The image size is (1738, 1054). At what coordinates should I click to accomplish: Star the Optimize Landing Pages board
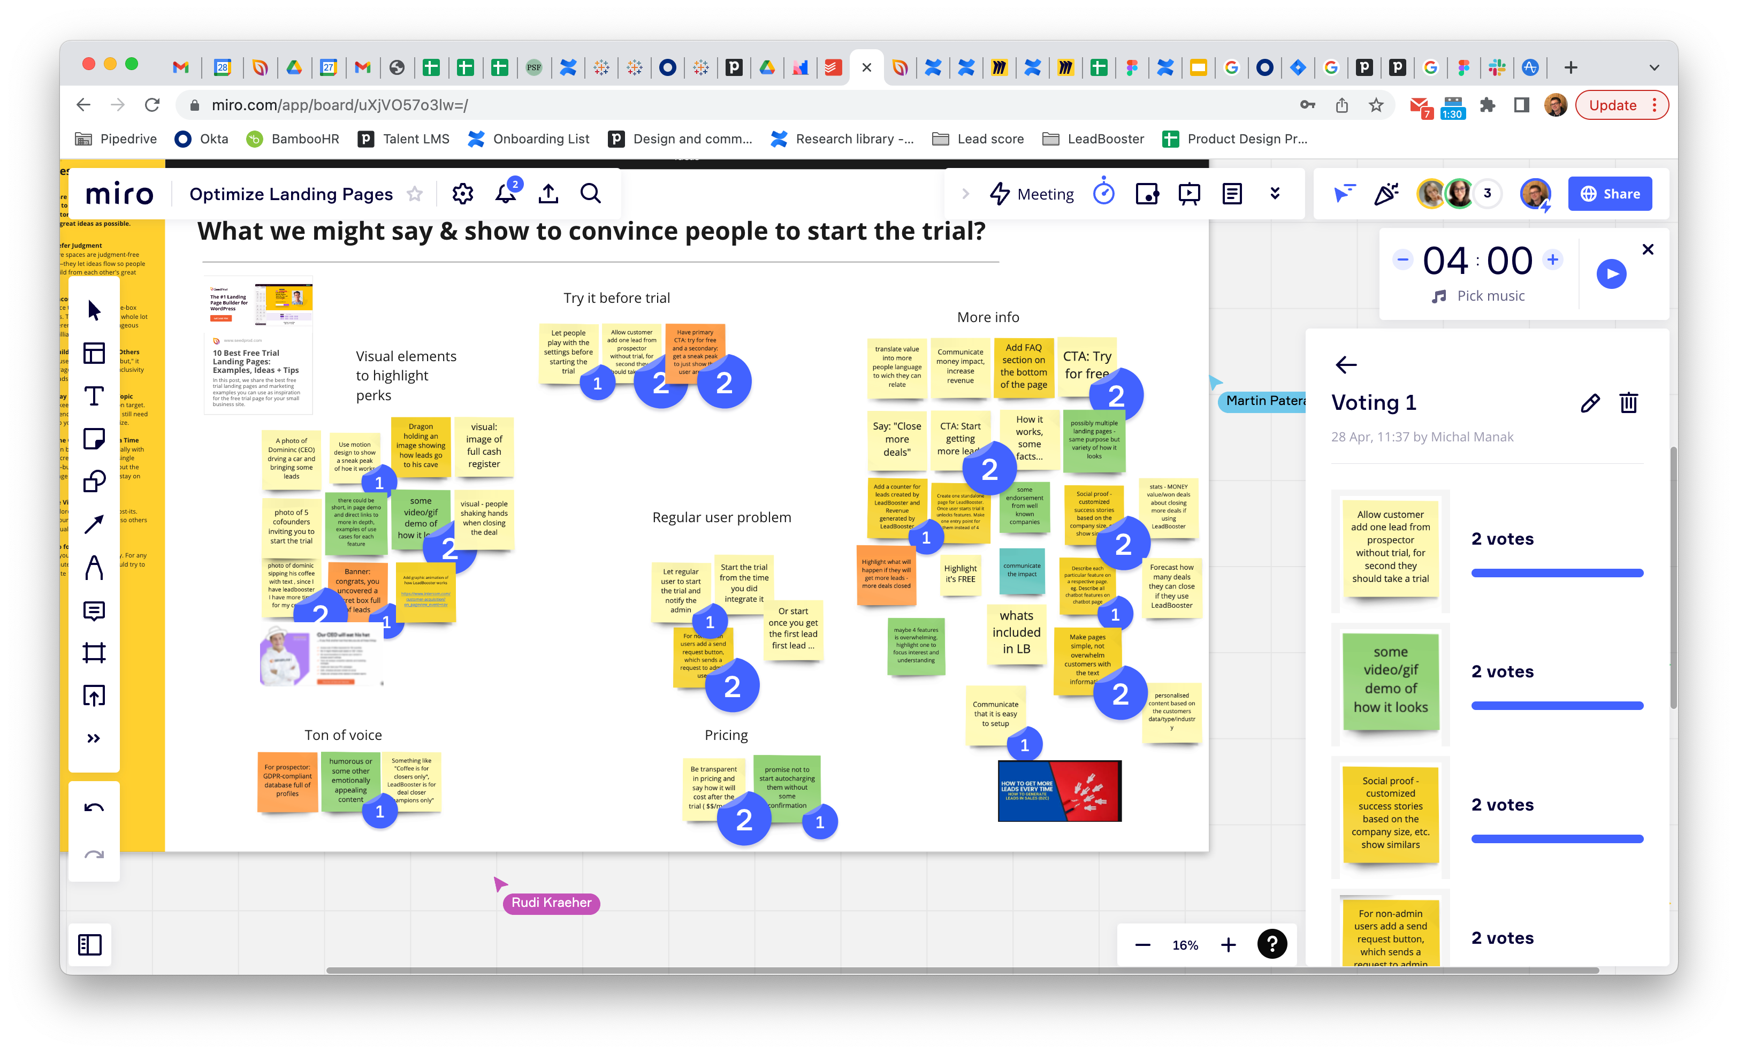click(415, 194)
